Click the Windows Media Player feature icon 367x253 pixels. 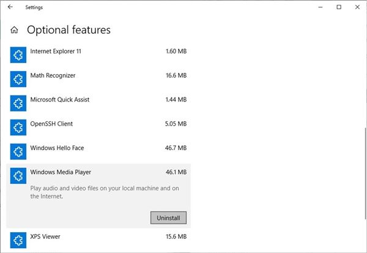(x=18, y=176)
